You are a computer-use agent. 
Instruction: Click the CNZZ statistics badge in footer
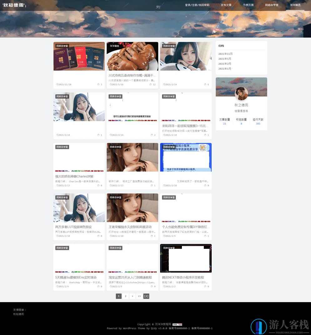(x=177, y=324)
